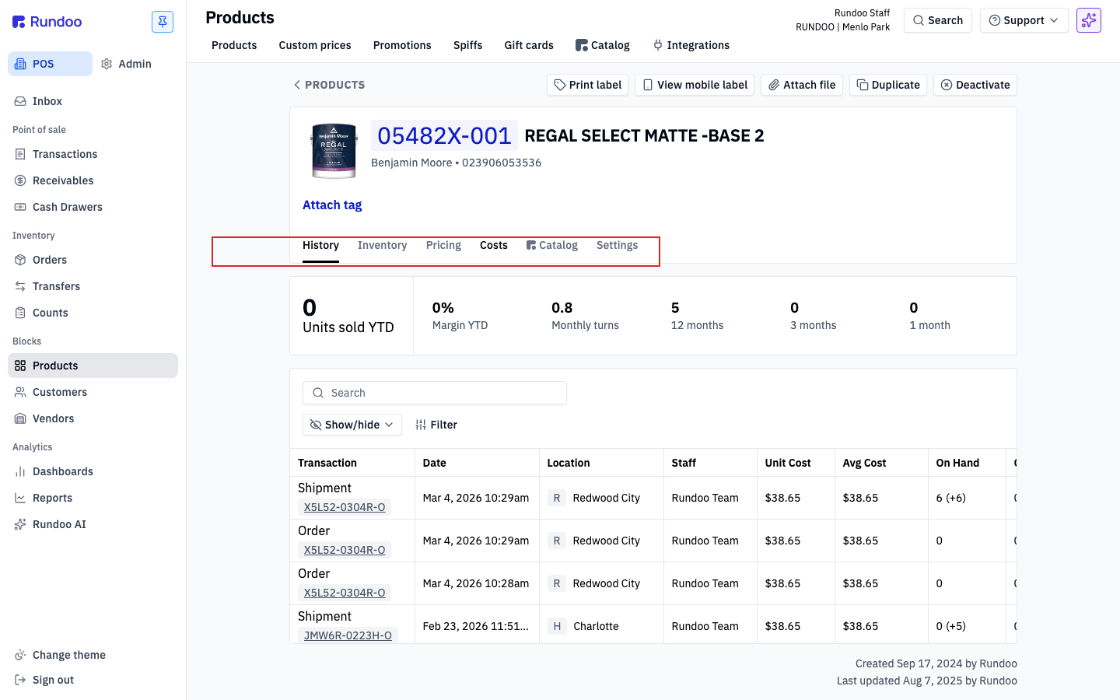Select the Pricing product tab
Screen dimensions: 1120x700
[x=443, y=246]
